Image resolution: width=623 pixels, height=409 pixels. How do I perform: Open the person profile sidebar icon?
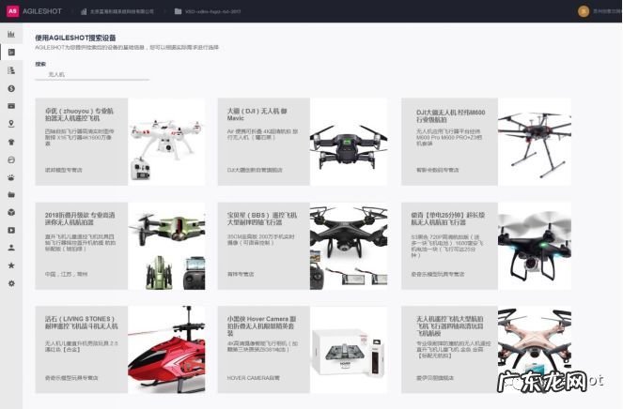point(11,248)
